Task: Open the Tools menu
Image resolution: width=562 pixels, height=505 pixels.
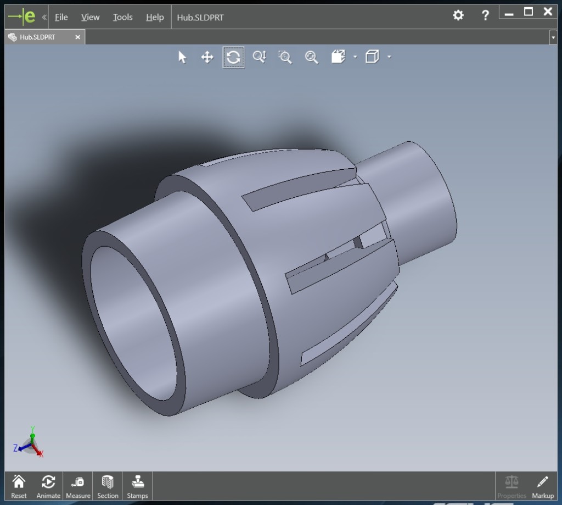Action: (x=123, y=17)
